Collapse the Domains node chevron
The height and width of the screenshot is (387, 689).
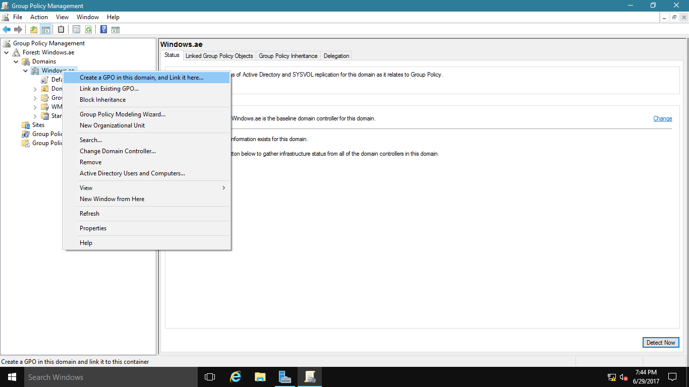click(x=16, y=61)
